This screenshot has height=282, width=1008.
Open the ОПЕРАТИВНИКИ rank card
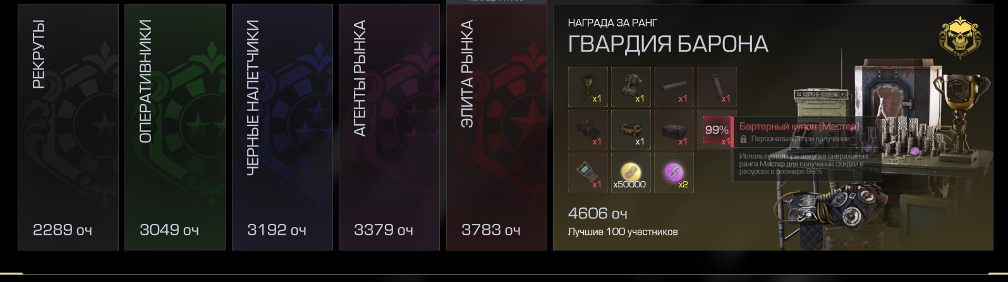point(175,127)
